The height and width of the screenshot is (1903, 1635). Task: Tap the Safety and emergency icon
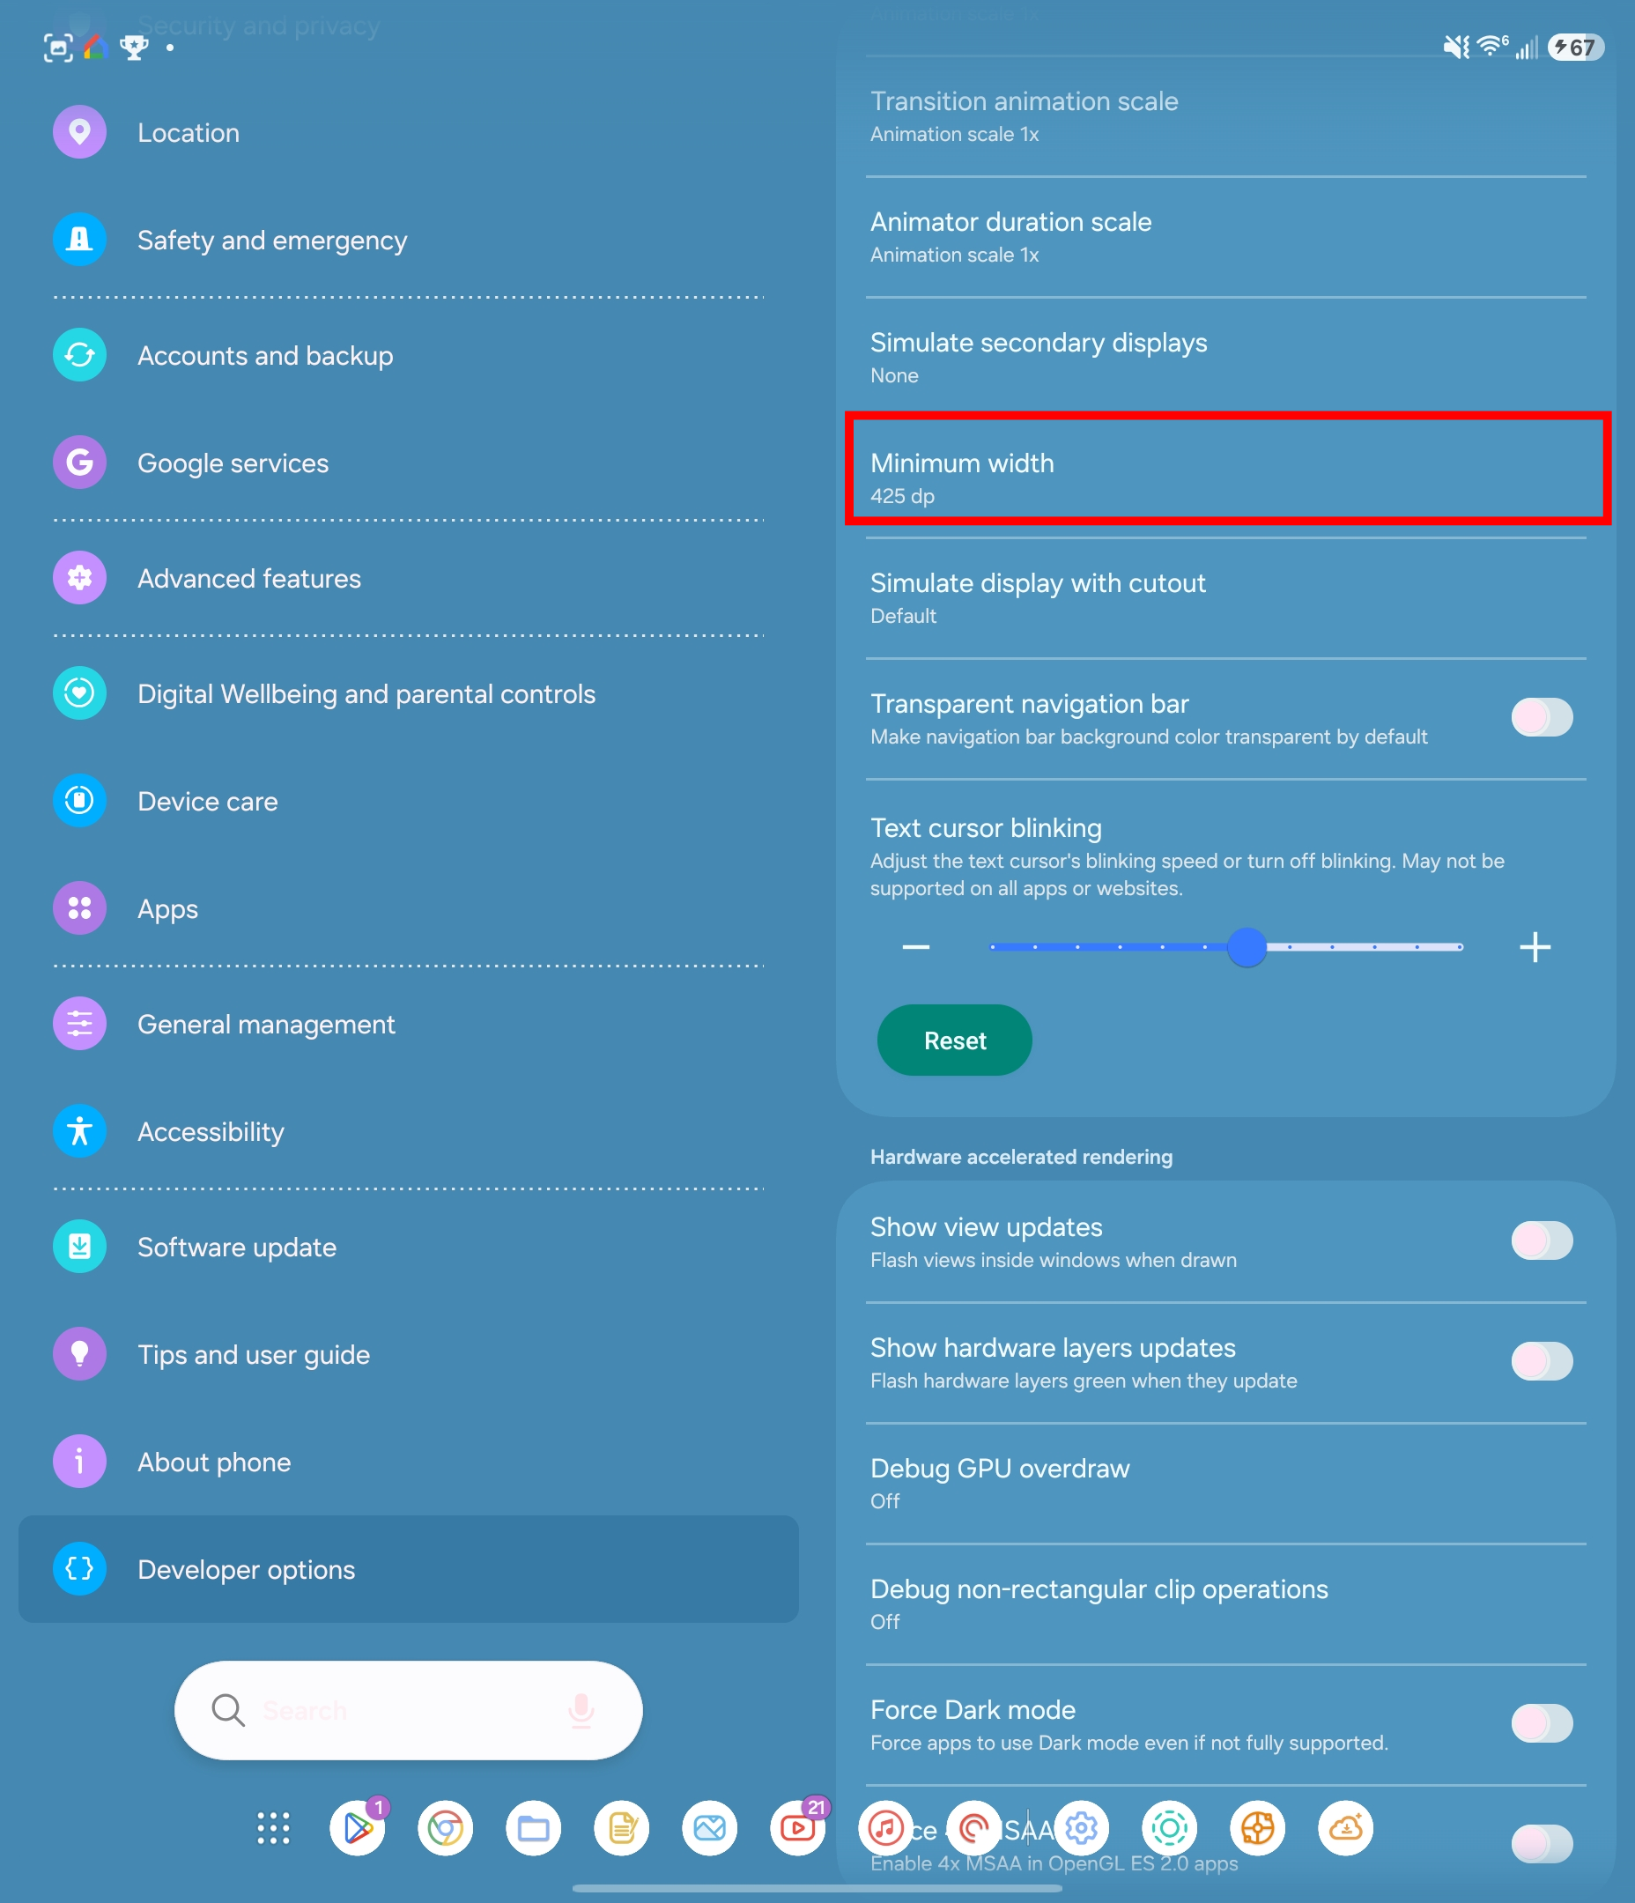(x=80, y=240)
